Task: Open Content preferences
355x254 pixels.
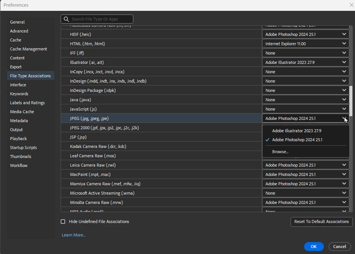Action: [x=17, y=58]
